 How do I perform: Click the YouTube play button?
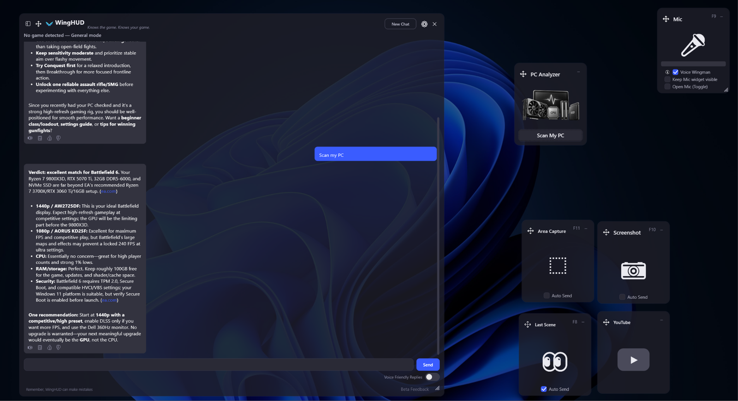[633, 360]
